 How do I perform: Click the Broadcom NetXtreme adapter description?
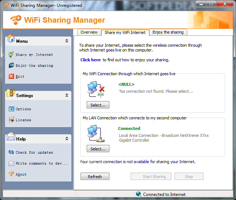click(164, 138)
